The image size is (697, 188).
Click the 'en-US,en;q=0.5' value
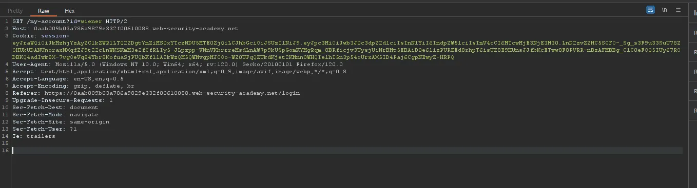[x=98, y=79]
